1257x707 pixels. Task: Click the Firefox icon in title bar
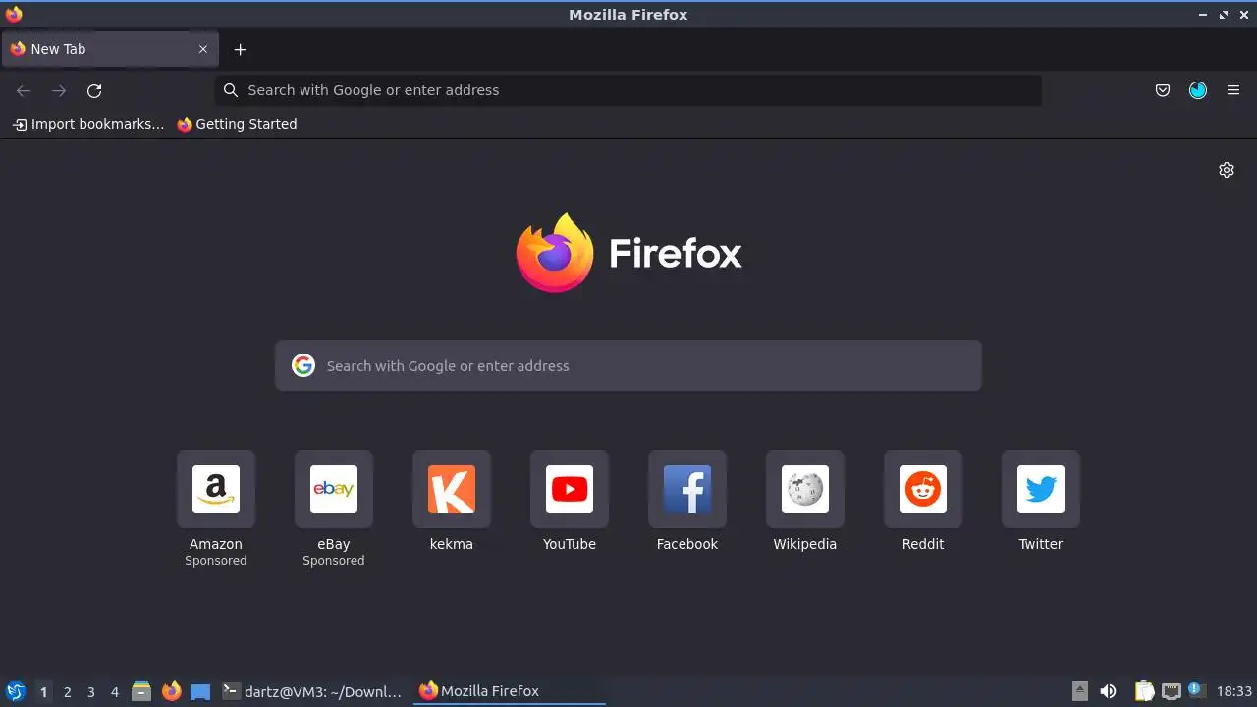coord(14,14)
